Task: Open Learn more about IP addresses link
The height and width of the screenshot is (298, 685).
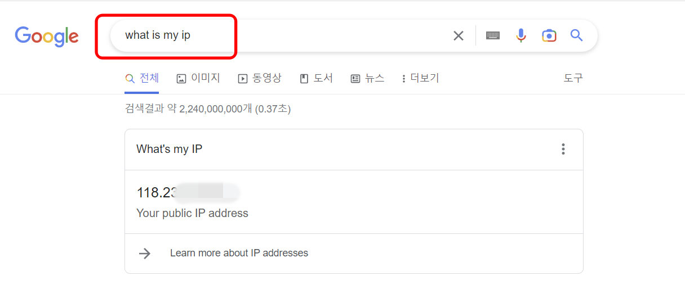Action: tap(239, 253)
